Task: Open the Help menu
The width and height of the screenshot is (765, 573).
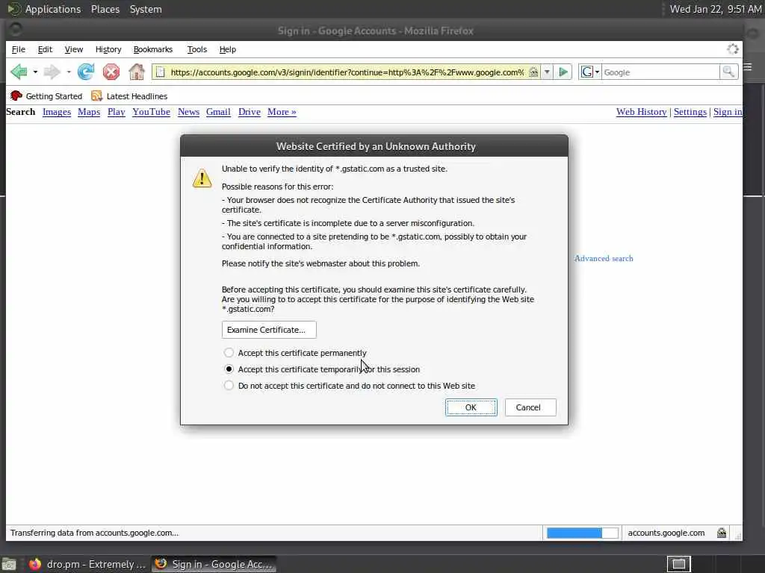Action: pos(227,49)
